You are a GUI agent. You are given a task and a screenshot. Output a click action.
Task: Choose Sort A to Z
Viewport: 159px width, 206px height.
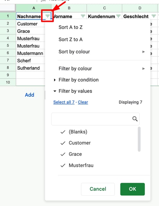70,27
